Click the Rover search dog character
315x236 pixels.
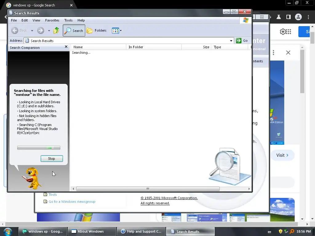32,178
